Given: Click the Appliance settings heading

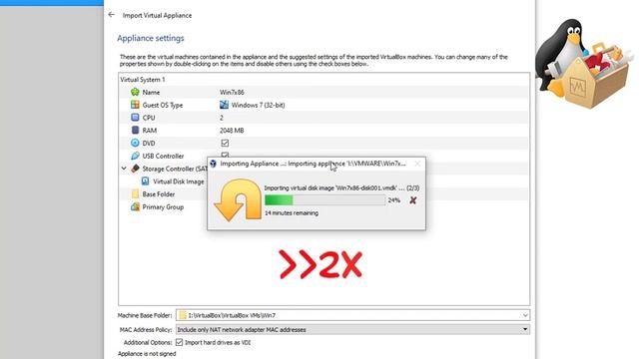Looking at the screenshot, I should pos(151,38).
